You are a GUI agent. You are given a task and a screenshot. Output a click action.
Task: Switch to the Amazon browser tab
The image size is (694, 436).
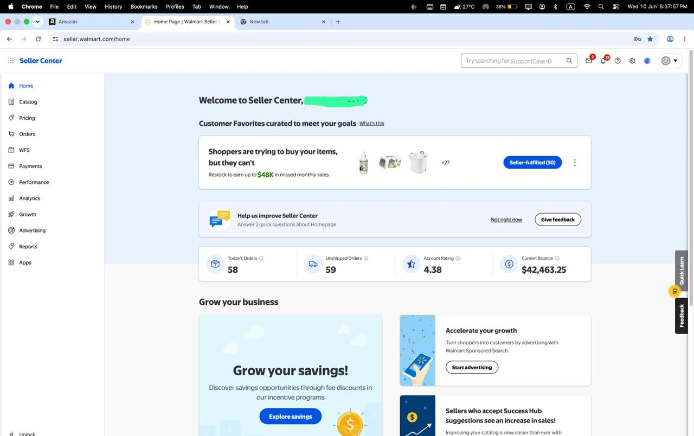pyautogui.click(x=91, y=22)
